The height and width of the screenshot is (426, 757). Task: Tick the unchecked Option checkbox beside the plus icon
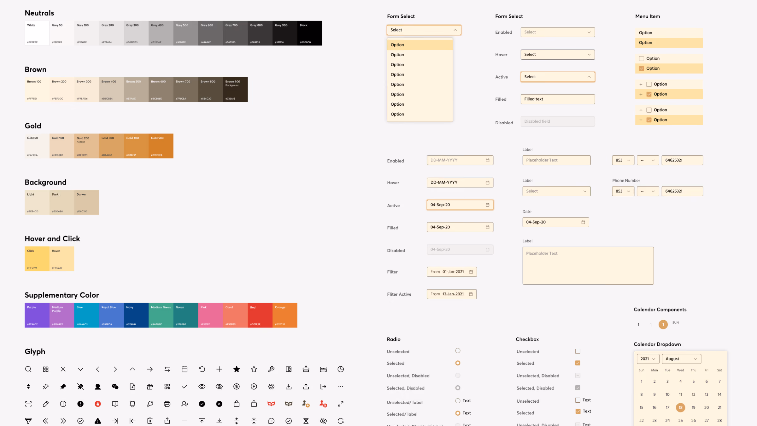point(649,84)
